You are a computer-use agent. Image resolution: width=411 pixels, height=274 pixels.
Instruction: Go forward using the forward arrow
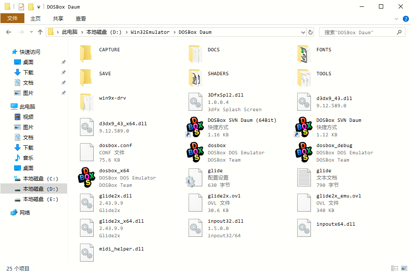(x=21, y=32)
